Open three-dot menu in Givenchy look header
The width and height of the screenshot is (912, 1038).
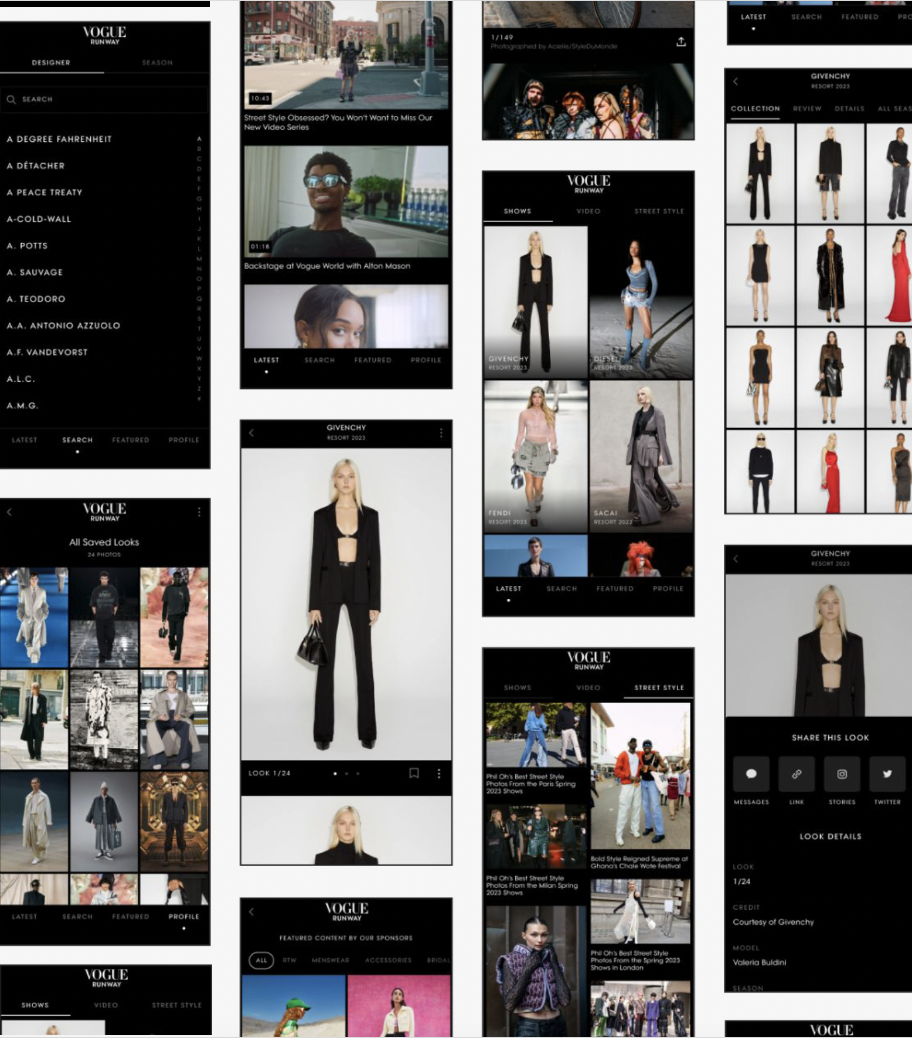click(x=441, y=433)
